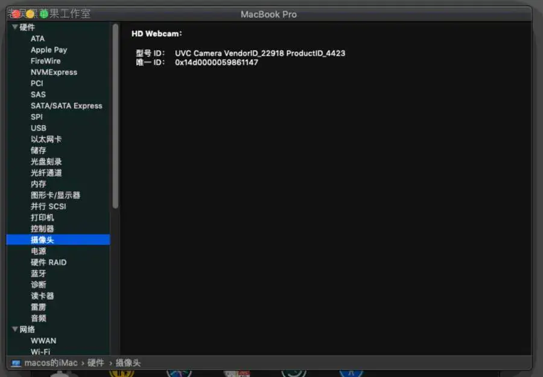Click the UVC Camera VendorID_22918 model value
543x377 pixels.
coord(260,53)
